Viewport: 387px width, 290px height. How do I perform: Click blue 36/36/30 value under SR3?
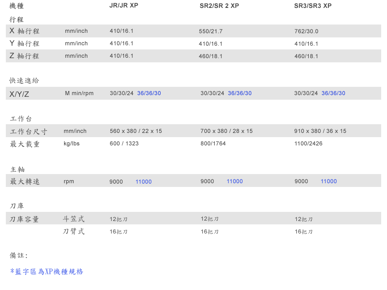(x=333, y=93)
